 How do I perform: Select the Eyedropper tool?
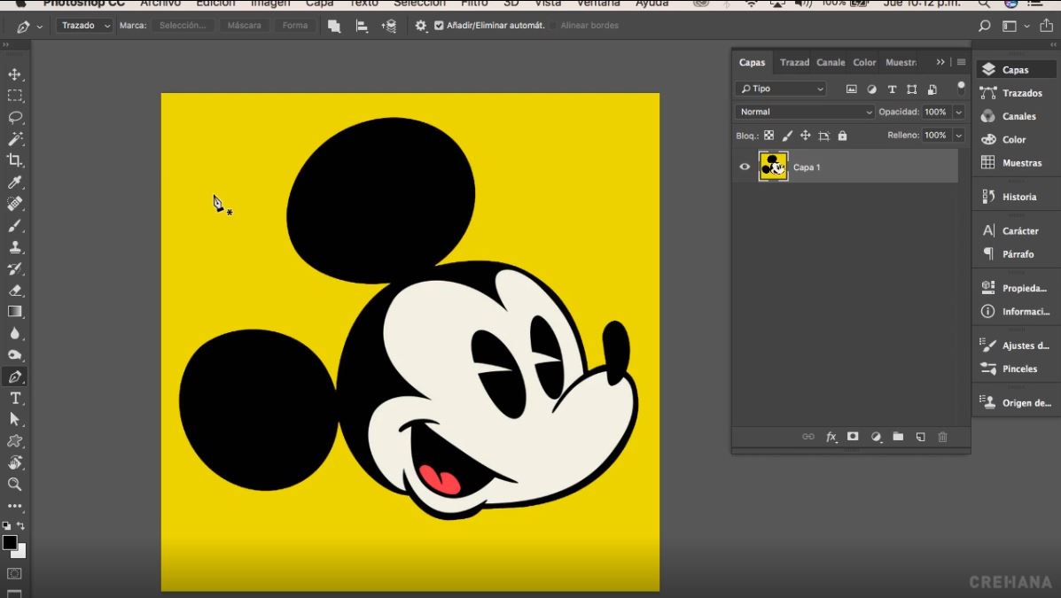coord(15,182)
